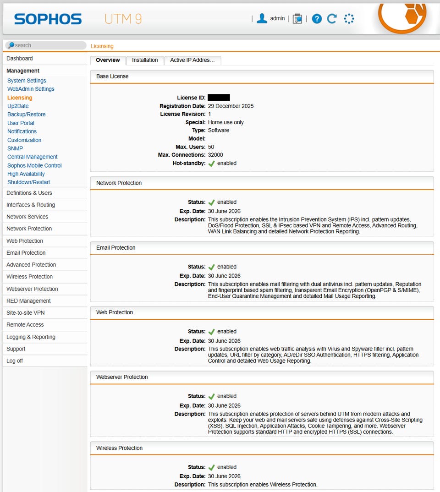Open SNMP settings
This screenshot has width=440, height=492.
[x=15, y=148]
